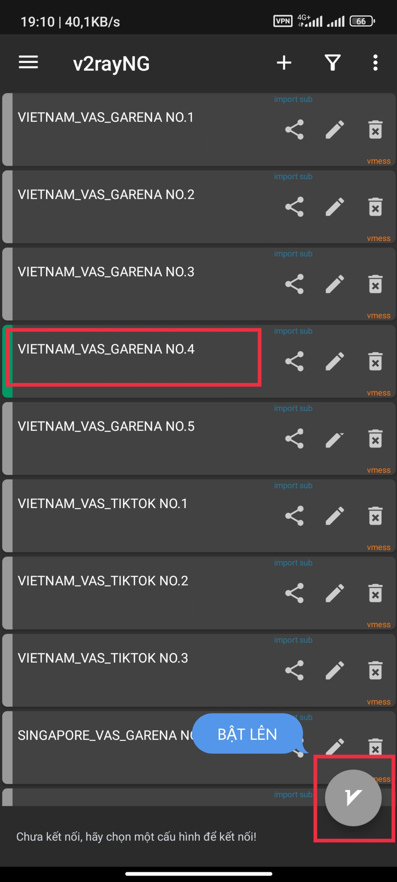Share the VIETNAM_VAS_GARENA NO.4 config
397x882 pixels.
pyautogui.click(x=294, y=361)
